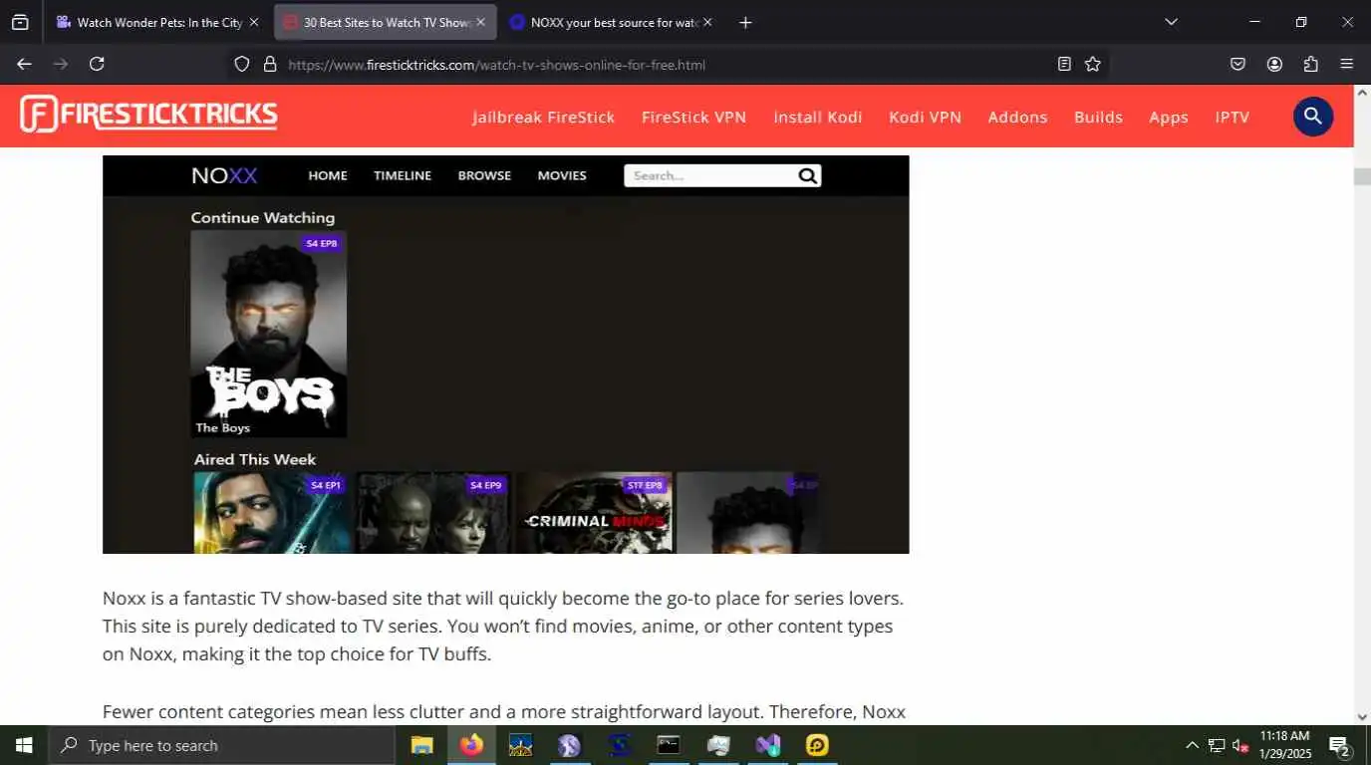The width and height of the screenshot is (1371, 765).
Task: Reload the current page
Action: [x=97, y=64]
